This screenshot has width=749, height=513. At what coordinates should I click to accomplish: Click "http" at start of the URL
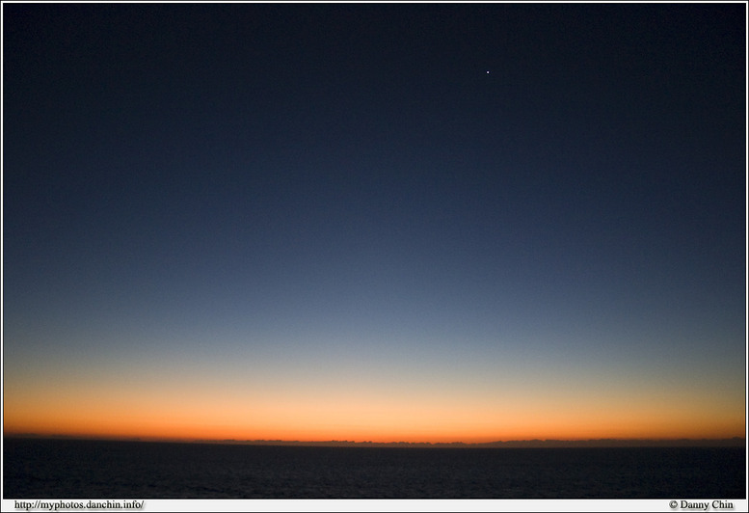pos(23,504)
